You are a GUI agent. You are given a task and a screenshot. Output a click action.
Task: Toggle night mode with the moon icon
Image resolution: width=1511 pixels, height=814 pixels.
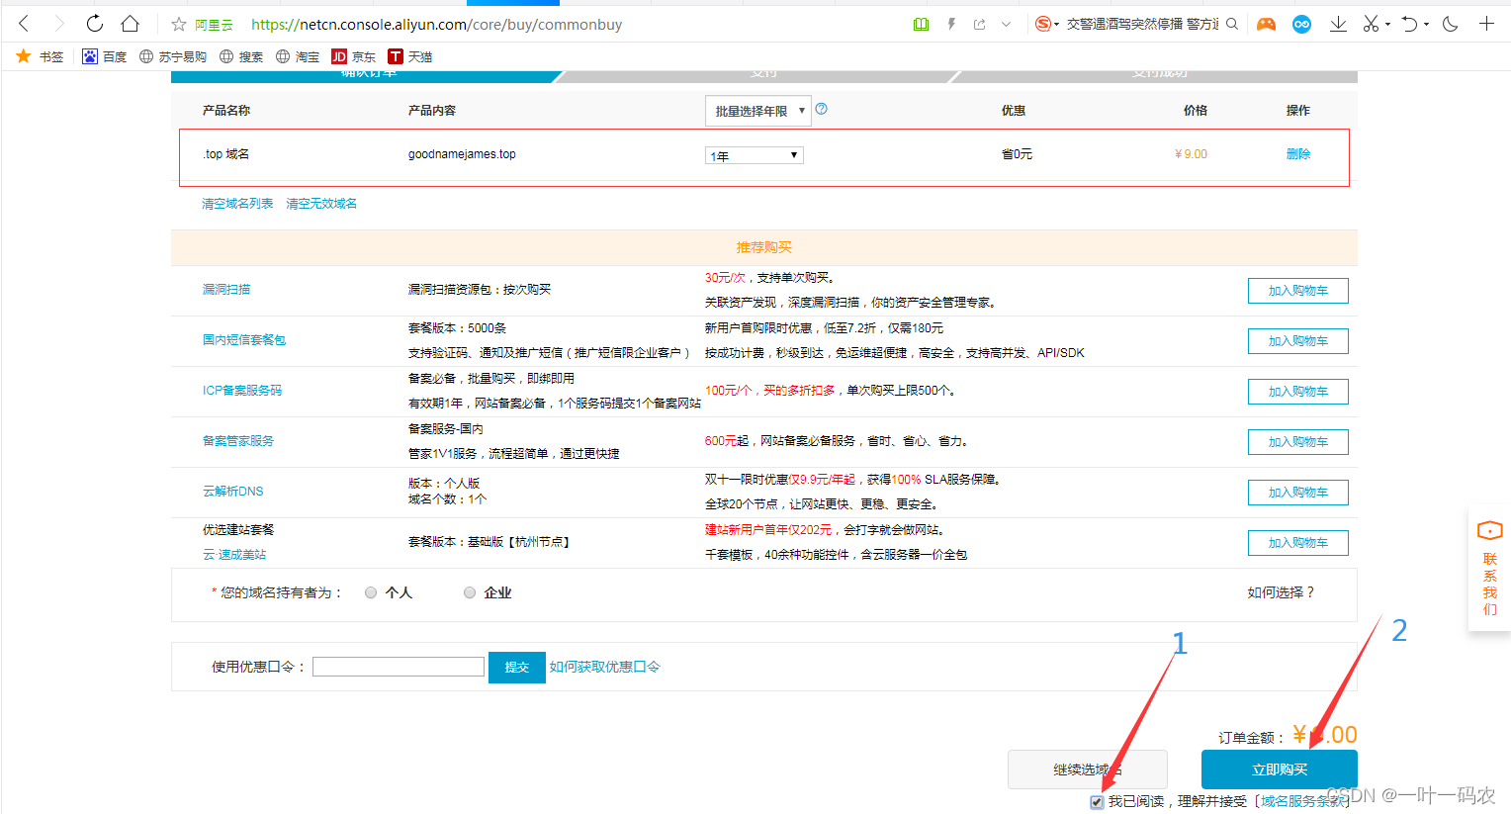[1451, 24]
